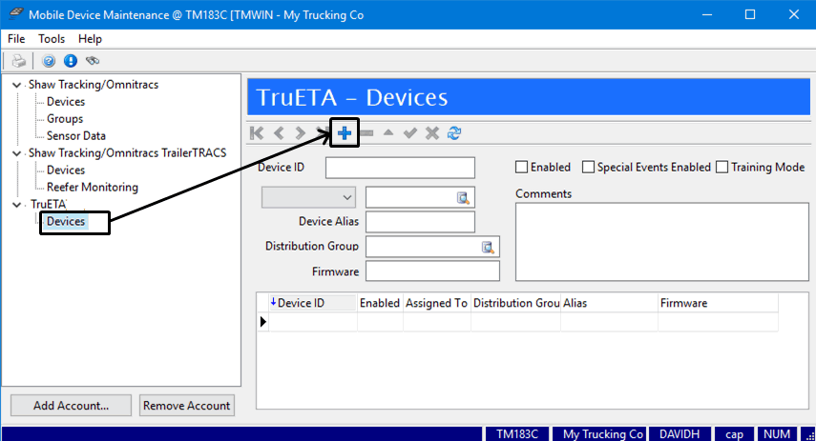Minimize the Mobile Device Maintenance window
This screenshot has height=441, width=816.
tap(706, 14)
